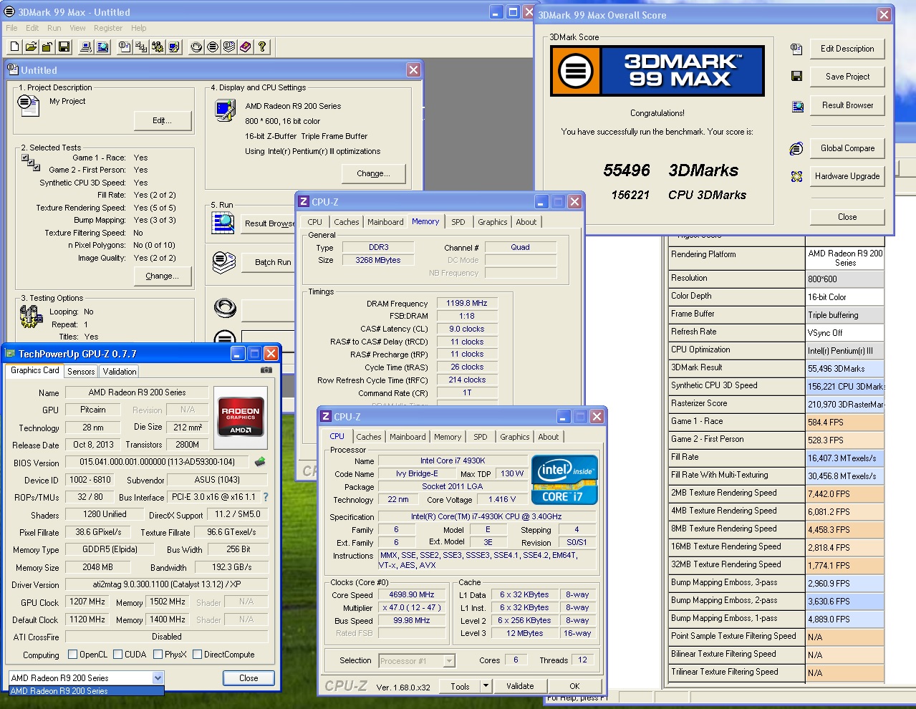Click the system info computer toolbar icon
916x709 pixels.
(86, 47)
